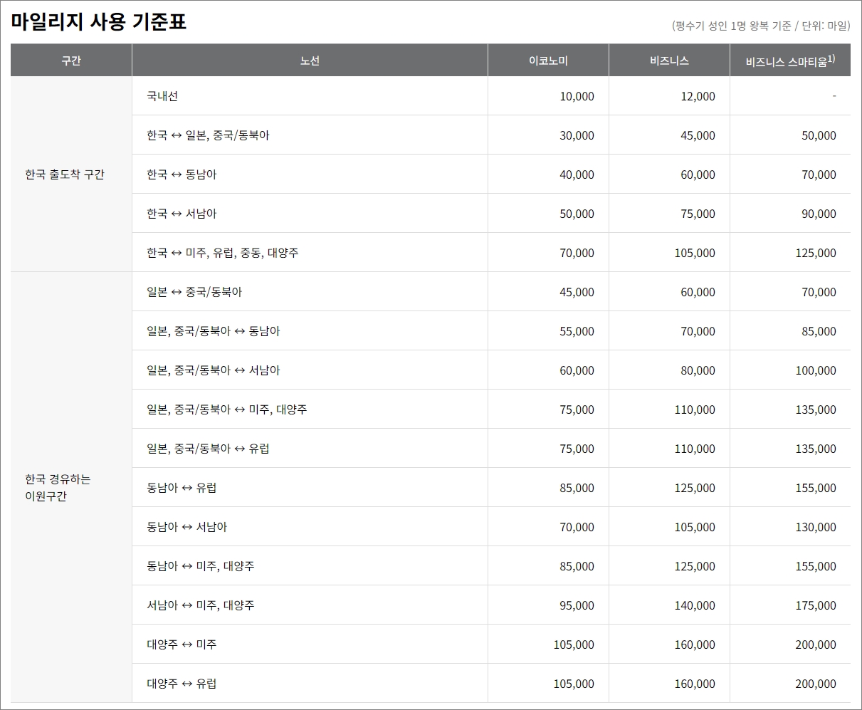Select the 한국 ↔ 동남아 route row
Viewport: 862px width, 710px height.
[x=182, y=174]
